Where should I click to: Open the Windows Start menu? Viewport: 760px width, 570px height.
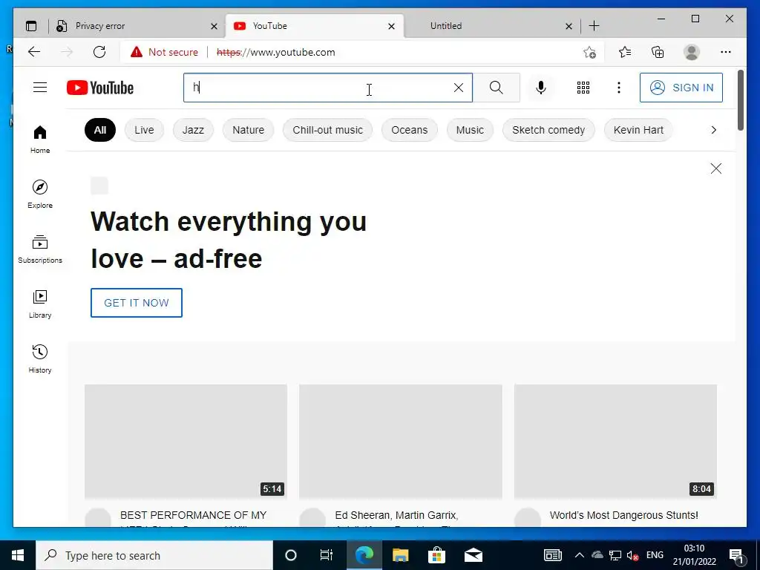[18, 555]
